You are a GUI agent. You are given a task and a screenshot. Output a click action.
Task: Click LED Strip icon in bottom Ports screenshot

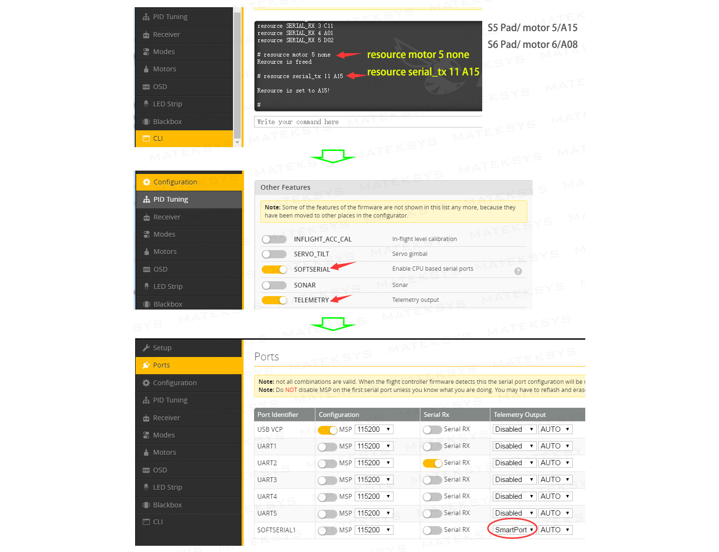[146, 487]
